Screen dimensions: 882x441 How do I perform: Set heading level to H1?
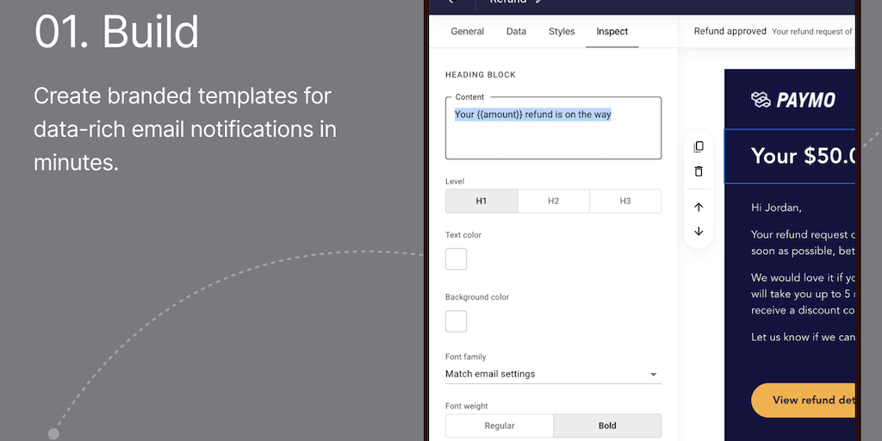pos(481,201)
